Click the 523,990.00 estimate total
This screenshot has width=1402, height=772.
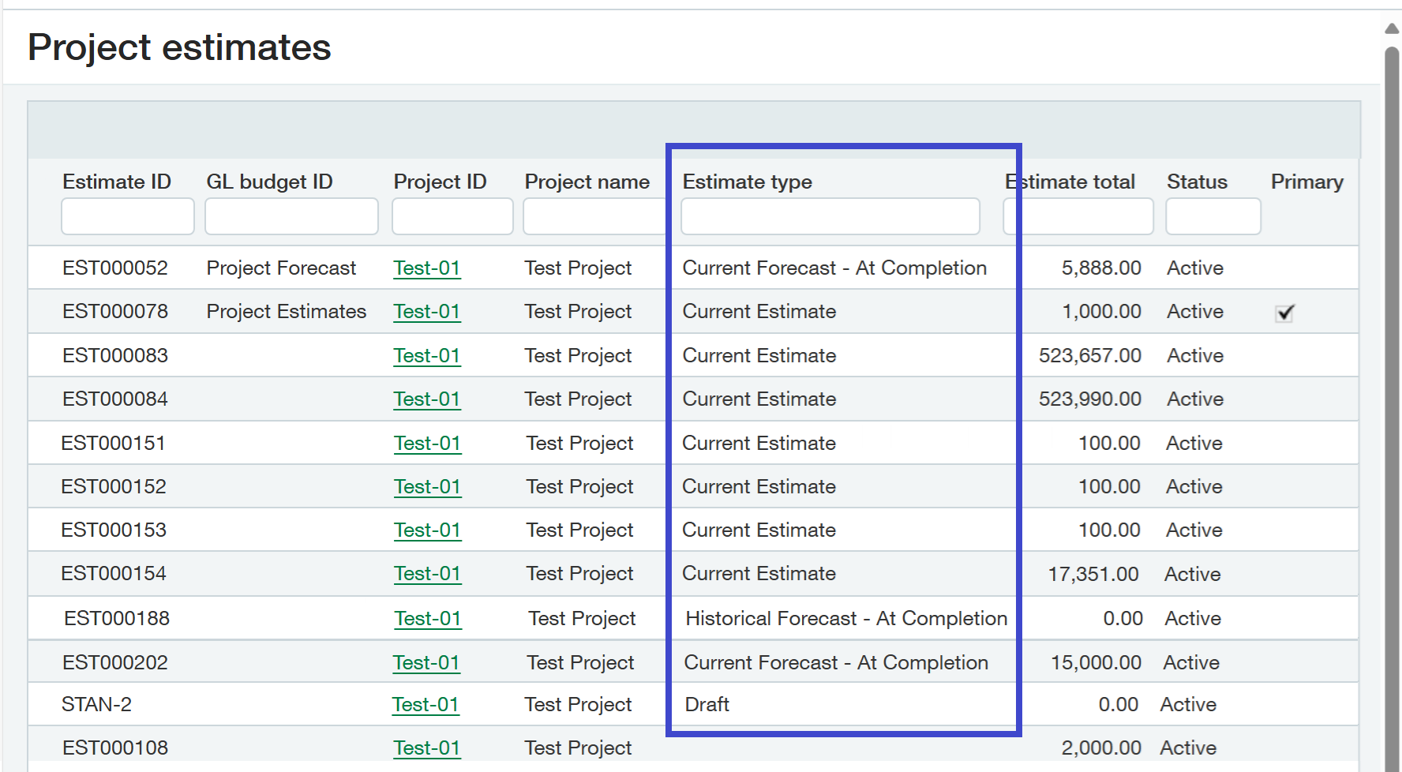[1090, 399]
